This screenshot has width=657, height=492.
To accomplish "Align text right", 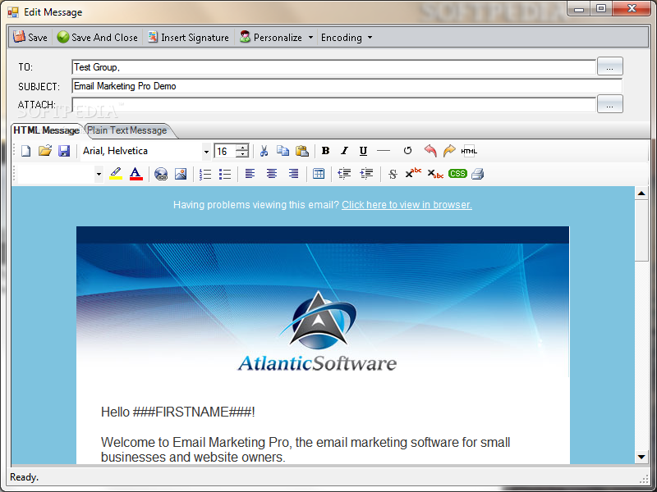I will [x=293, y=174].
